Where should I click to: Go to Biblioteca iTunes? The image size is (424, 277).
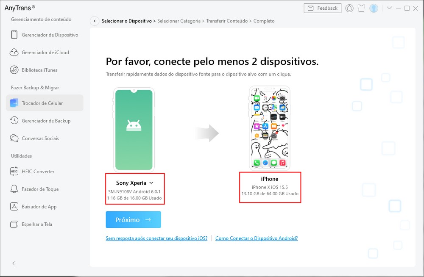point(39,70)
